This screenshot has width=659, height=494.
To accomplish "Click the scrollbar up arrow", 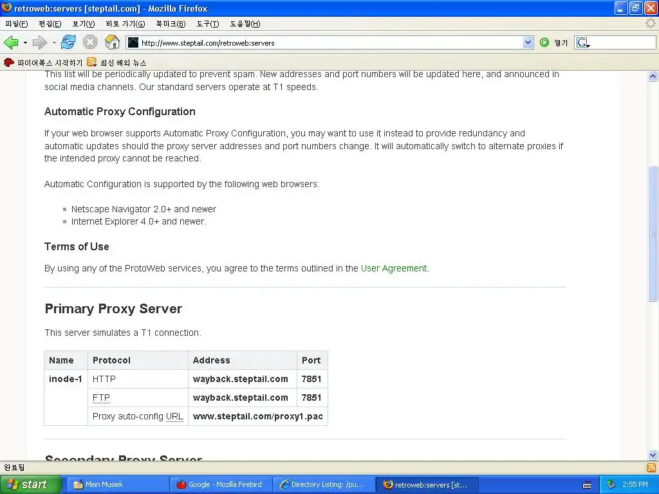I will (653, 76).
